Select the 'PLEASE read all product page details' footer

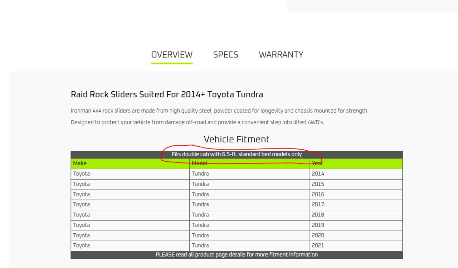tap(237, 255)
